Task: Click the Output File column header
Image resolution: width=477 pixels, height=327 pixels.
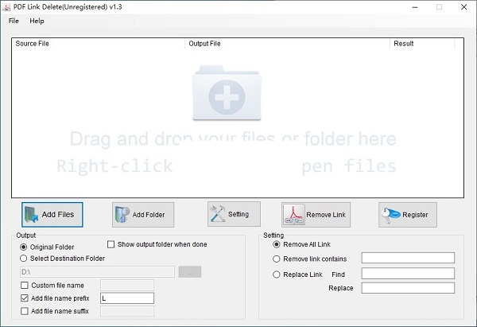Action: (x=287, y=44)
